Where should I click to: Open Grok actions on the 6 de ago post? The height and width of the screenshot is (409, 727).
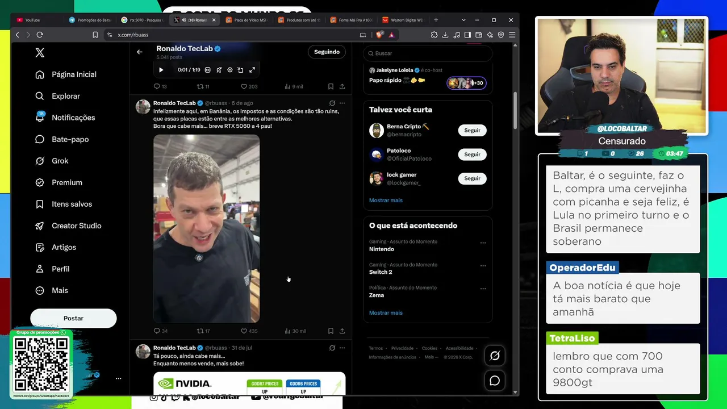[332, 103]
